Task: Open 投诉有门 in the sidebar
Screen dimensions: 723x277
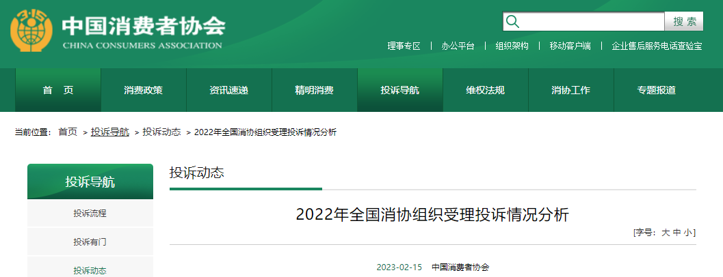Action: tap(90, 242)
